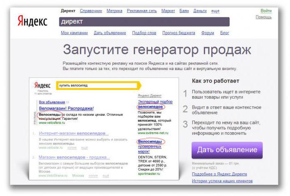Open the result Магазин велосипедов - продажа
Image resolution: width=290 pixels, height=196 pixels.
(74, 157)
